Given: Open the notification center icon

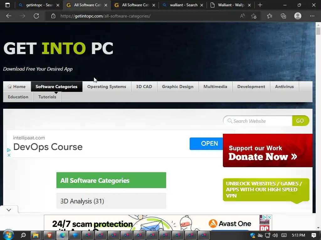Looking at the screenshot, I should point(313,235).
